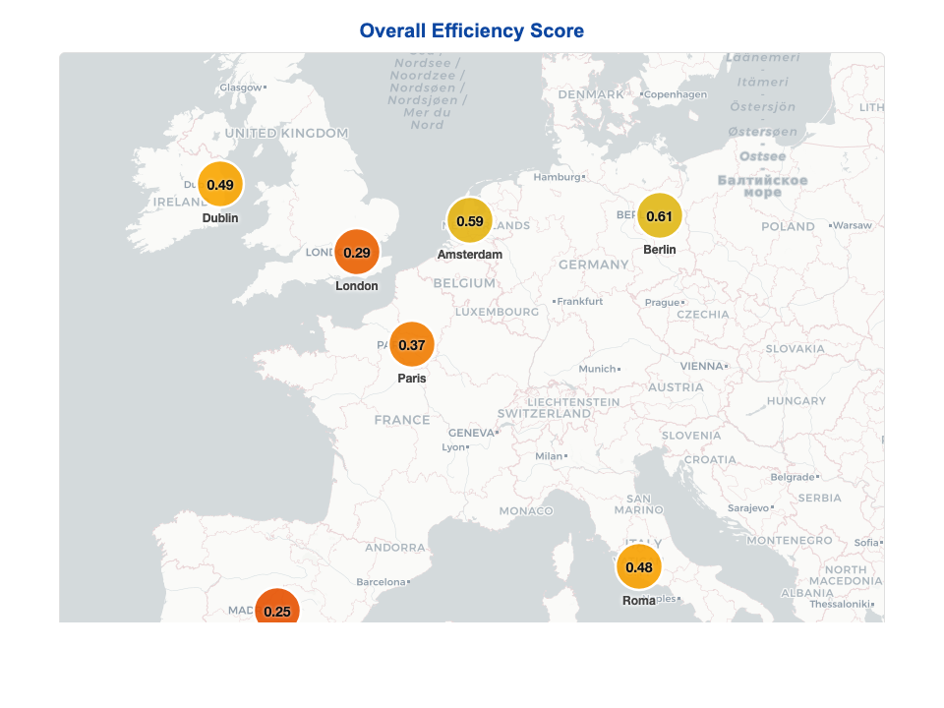The image size is (944, 708).
Task: Click the AUSTRIA country label
Action: [x=676, y=387]
